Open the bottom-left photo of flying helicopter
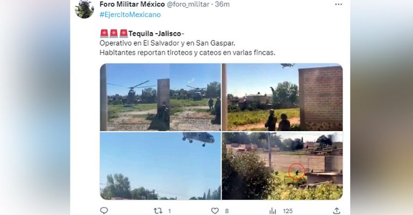 click(160, 166)
